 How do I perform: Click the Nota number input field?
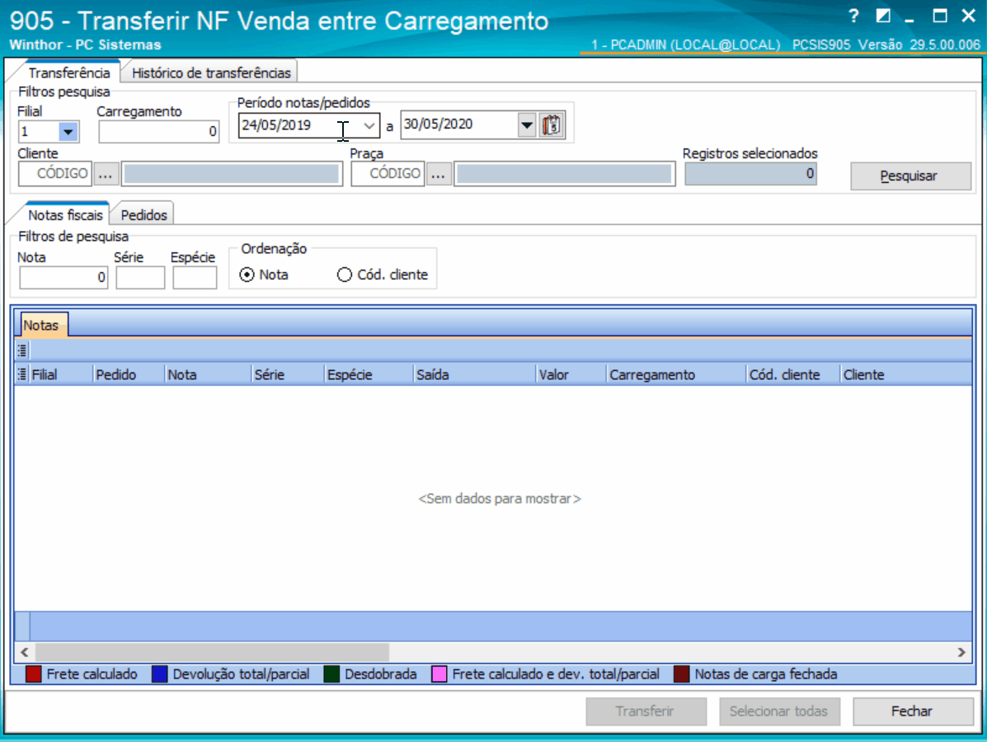pyautogui.click(x=63, y=278)
